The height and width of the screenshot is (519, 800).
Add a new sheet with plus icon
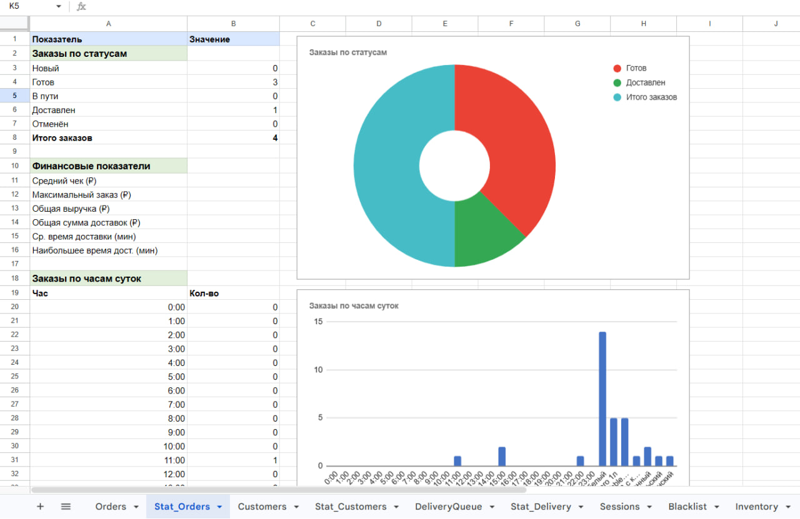click(40, 507)
